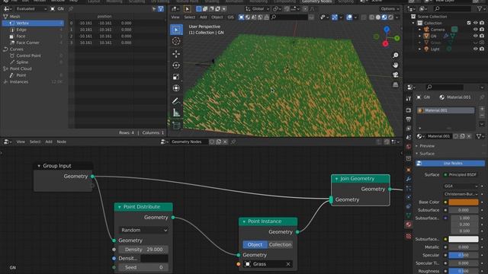Select Object mode in Point Instance node
488x274 pixels.
point(255,244)
